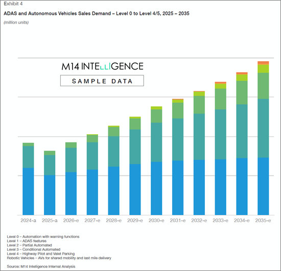Viewport: 281px width, 271px height.
Task: Click the SAMPLE DATA box
Action: pyautogui.click(x=102, y=81)
